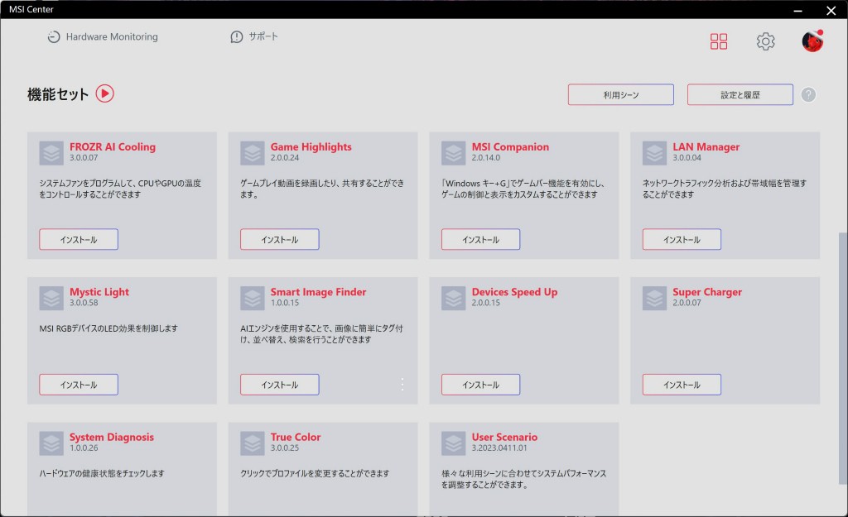The height and width of the screenshot is (517, 848).
Task: Click the 設定と履歴 button
Action: pyautogui.click(x=740, y=95)
